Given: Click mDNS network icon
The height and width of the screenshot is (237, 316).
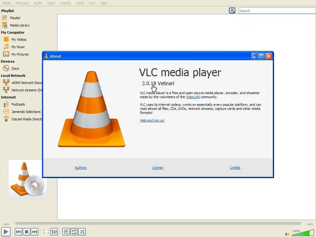Looking at the screenshot, I should pos(6,83).
